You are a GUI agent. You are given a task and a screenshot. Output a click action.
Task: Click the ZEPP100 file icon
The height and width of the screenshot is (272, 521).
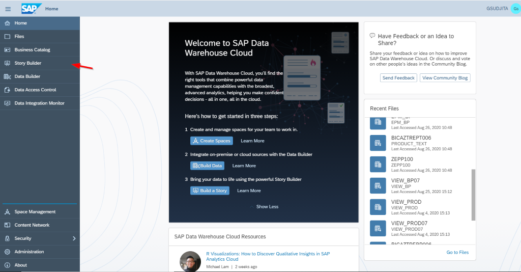pyautogui.click(x=378, y=164)
